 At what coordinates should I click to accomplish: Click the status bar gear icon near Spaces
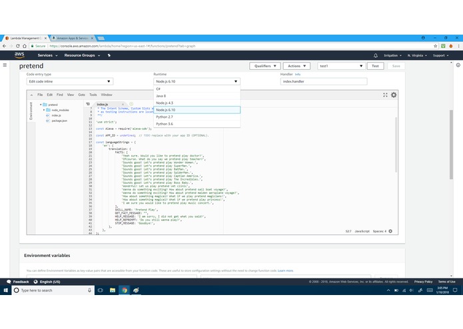(x=390, y=231)
